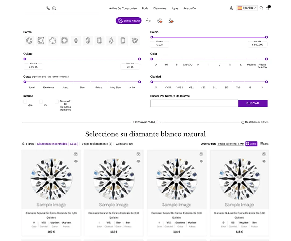Check the IGI certificate option
This screenshot has width=291, height=241.
pyautogui.click(x=40, y=101)
